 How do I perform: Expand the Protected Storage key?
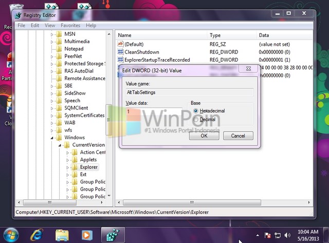[x=52, y=64]
